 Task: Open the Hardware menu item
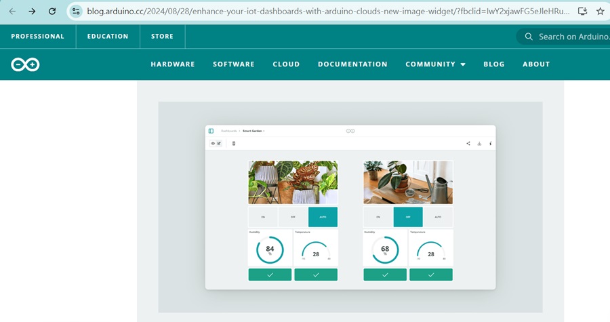click(173, 64)
